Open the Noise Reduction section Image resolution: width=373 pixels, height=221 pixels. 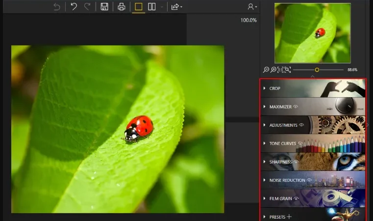pyautogui.click(x=313, y=180)
